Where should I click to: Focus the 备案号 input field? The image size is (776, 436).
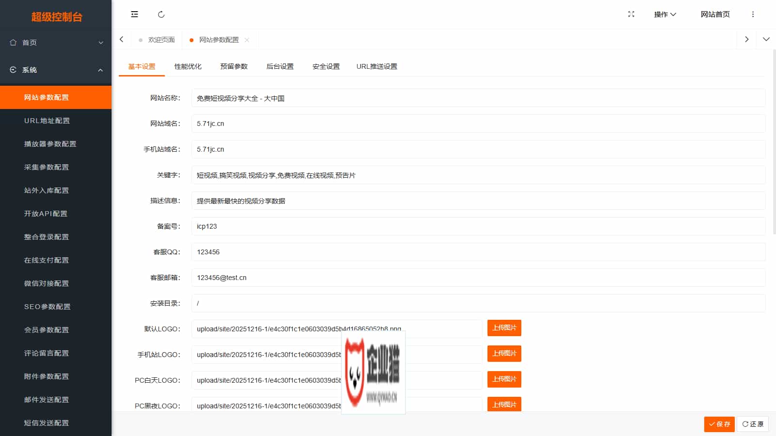[x=478, y=226]
